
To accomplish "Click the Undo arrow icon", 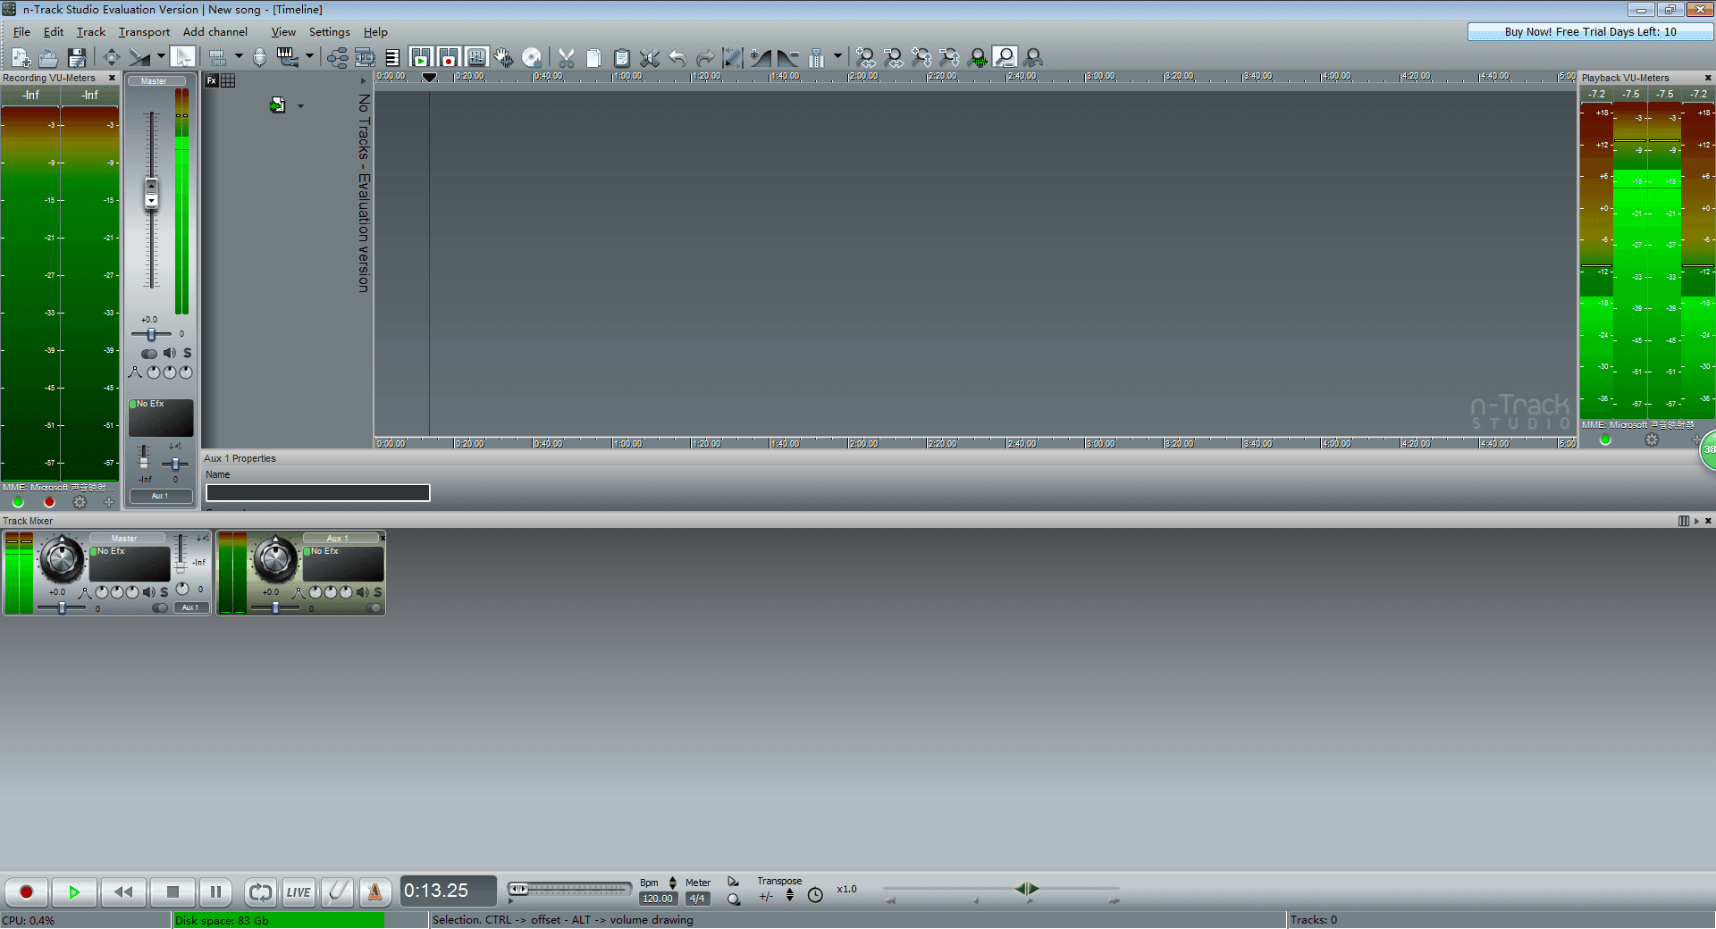I will point(677,56).
